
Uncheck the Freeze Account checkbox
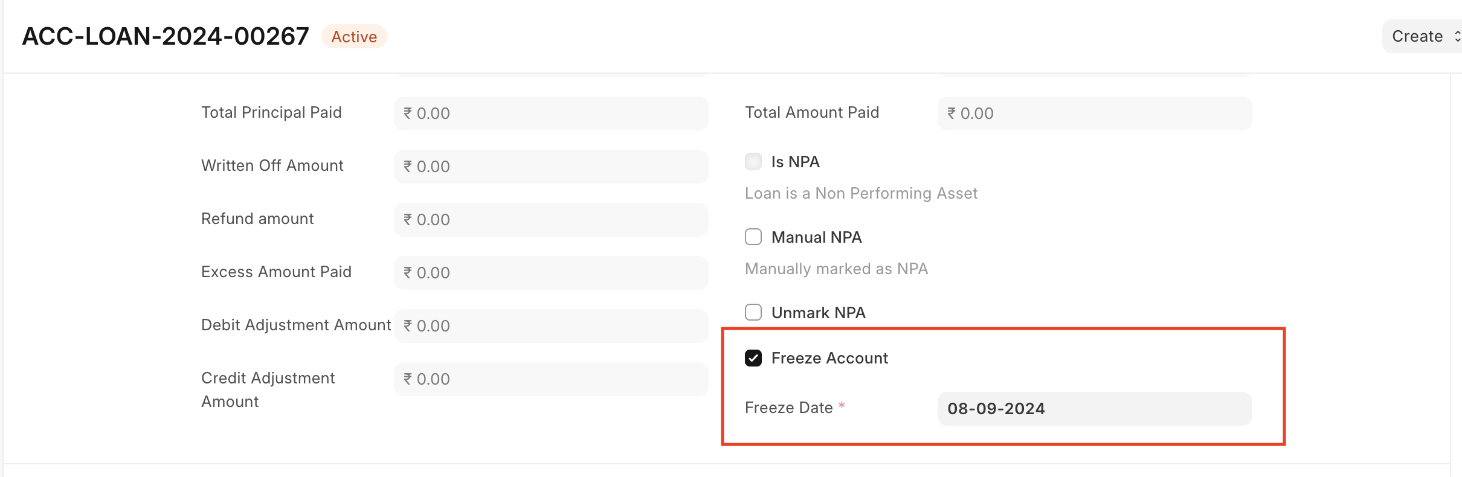[753, 357]
